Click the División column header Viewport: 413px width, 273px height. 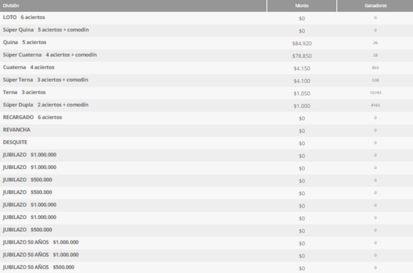(11, 6)
